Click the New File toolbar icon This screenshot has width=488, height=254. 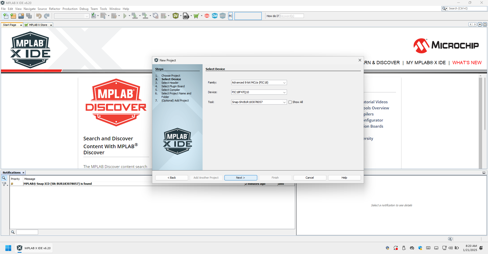(6, 16)
